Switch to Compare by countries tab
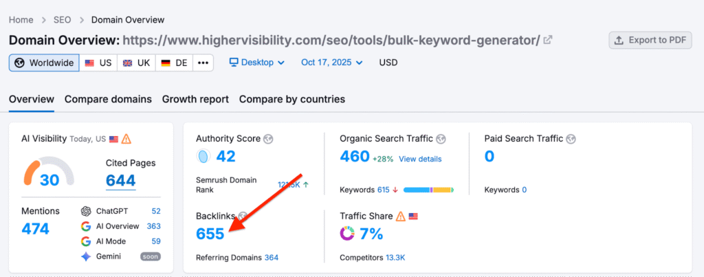 click(291, 99)
